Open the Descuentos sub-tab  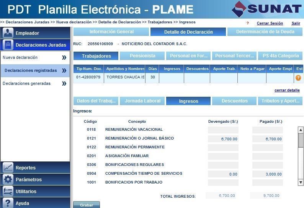[234, 101]
